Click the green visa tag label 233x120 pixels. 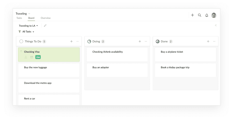click(38, 57)
